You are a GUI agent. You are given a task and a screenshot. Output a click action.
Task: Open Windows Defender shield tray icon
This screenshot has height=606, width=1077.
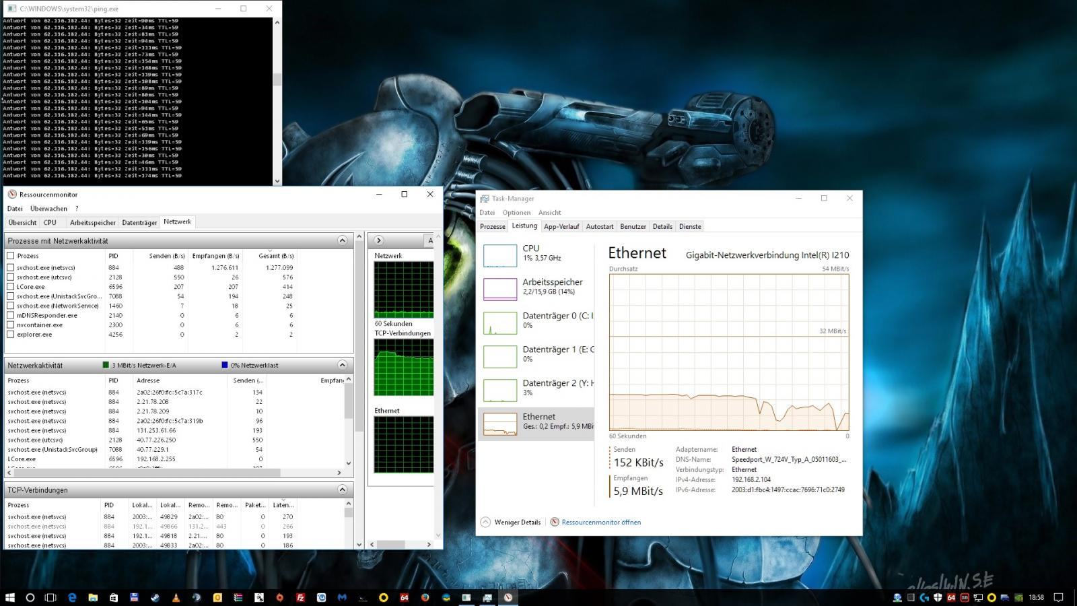coord(938,597)
